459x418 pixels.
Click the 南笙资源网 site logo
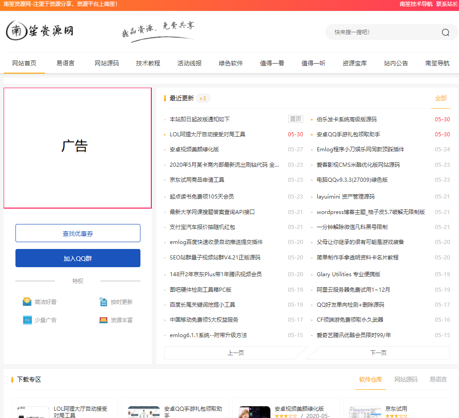click(x=40, y=30)
